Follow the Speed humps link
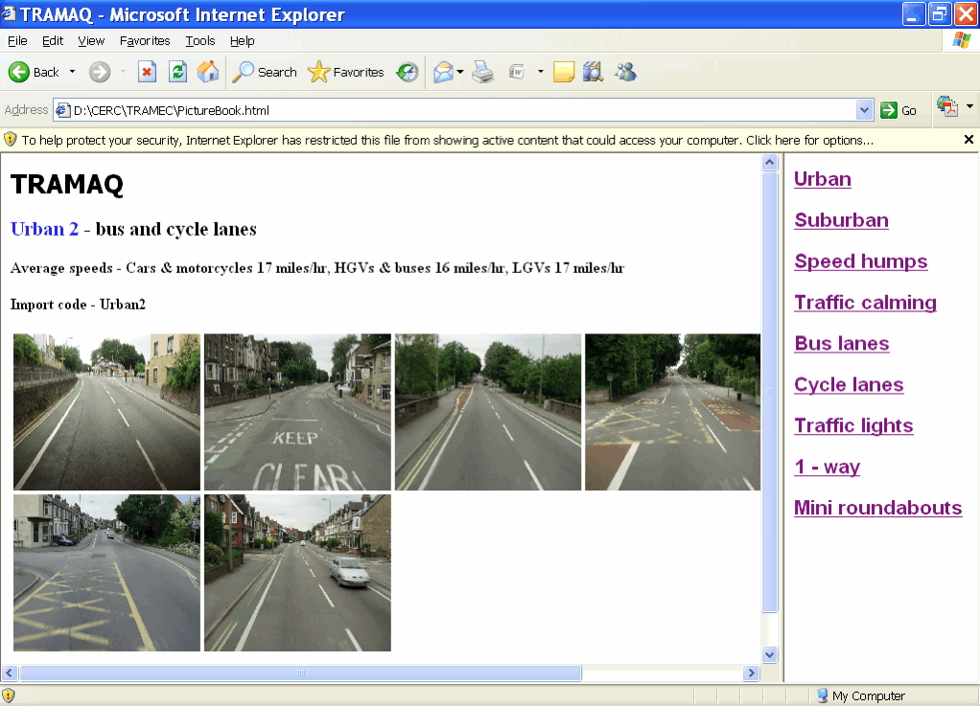980x706 pixels. (860, 262)
